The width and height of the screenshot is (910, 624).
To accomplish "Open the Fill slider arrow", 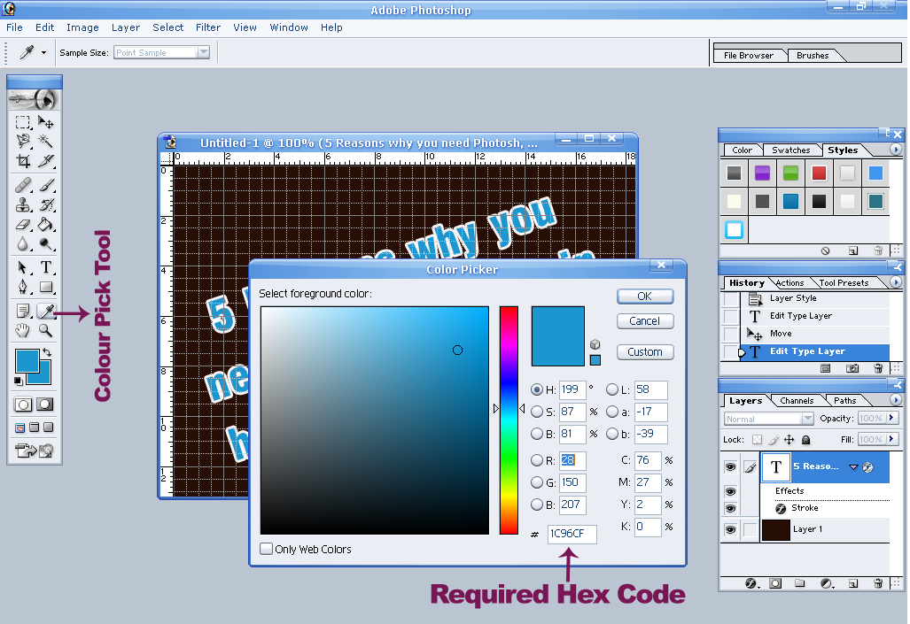I will point(892,439).
